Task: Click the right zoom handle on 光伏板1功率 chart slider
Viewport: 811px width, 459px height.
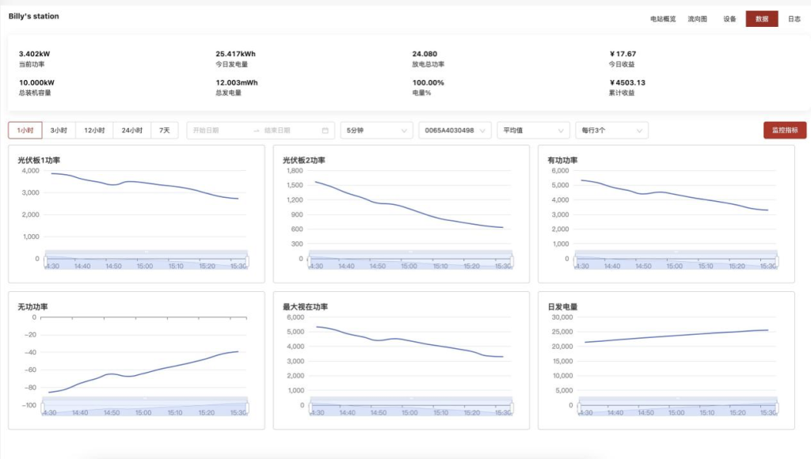Action: pos(247,260)
